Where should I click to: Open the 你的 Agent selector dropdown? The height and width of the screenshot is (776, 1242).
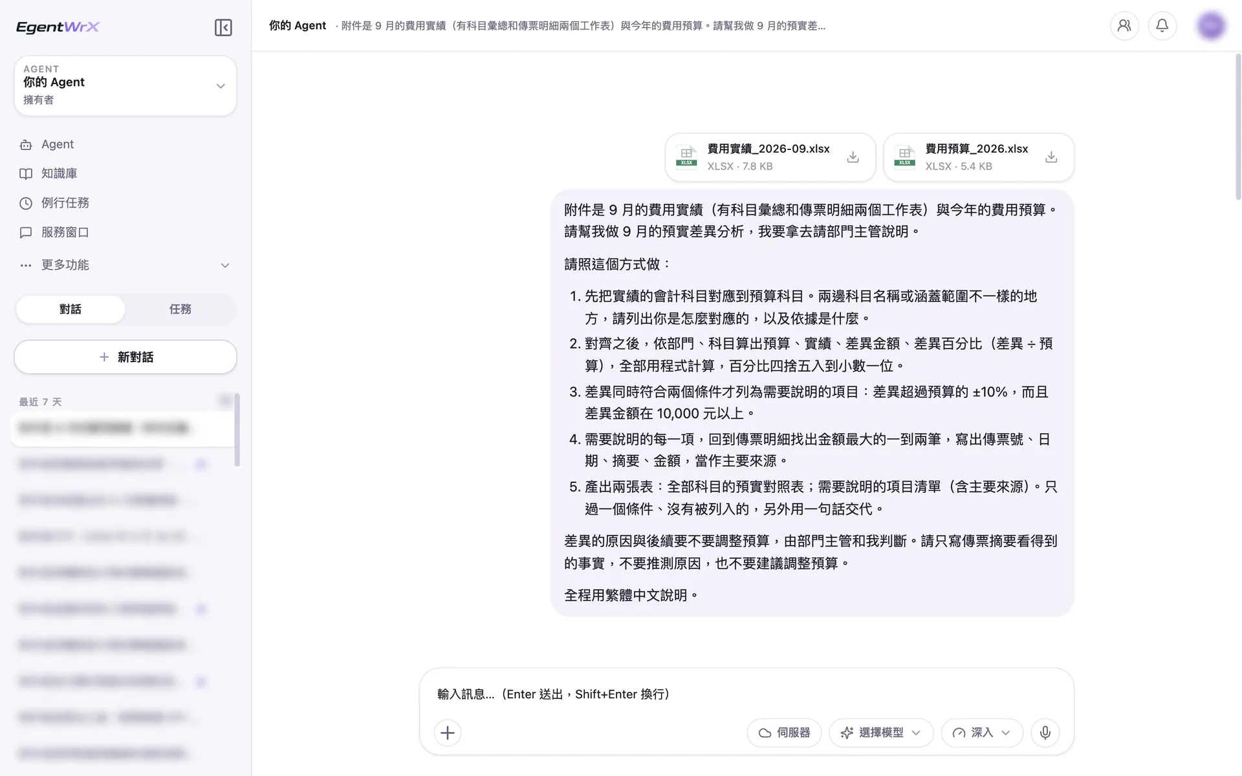click(125, 85)
